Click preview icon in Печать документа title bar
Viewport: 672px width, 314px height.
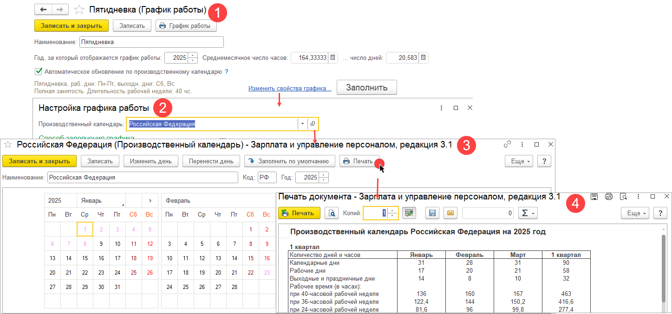[624, 197]
